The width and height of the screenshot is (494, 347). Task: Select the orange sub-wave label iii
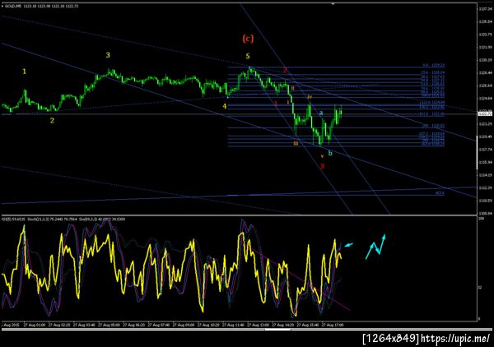point(296,143)
